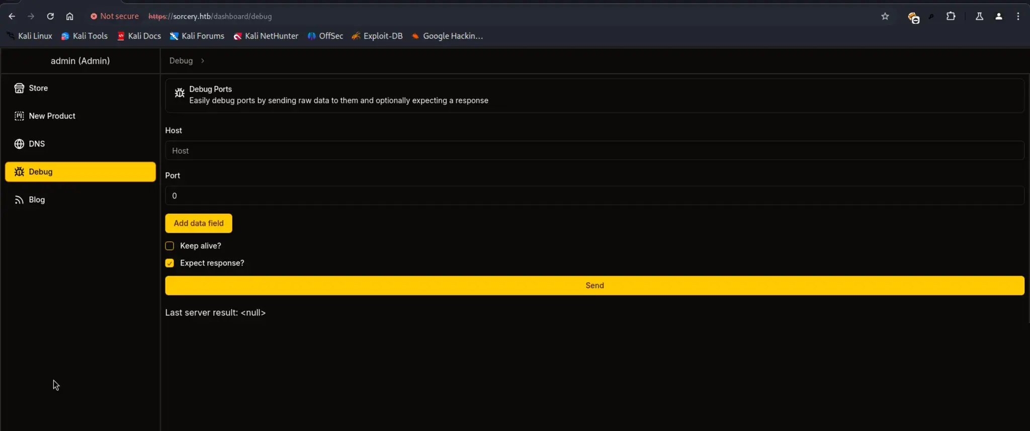Enable the Keep alive checkbox
Screen dimensions: 1030x431
[x=169, y=246]
